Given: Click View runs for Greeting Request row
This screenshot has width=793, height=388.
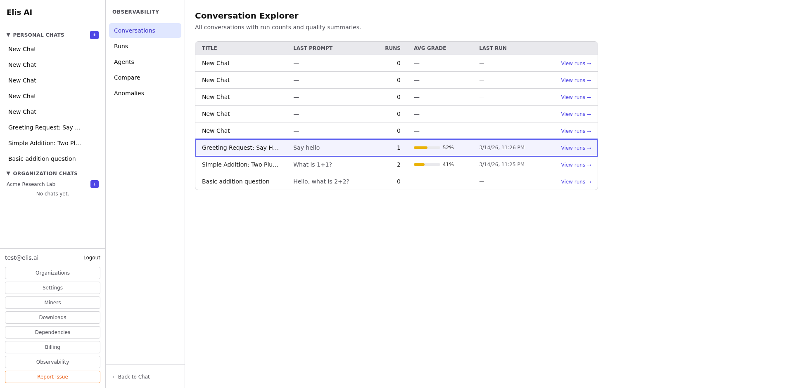Looking at the screenshot, I should (576, 148).
